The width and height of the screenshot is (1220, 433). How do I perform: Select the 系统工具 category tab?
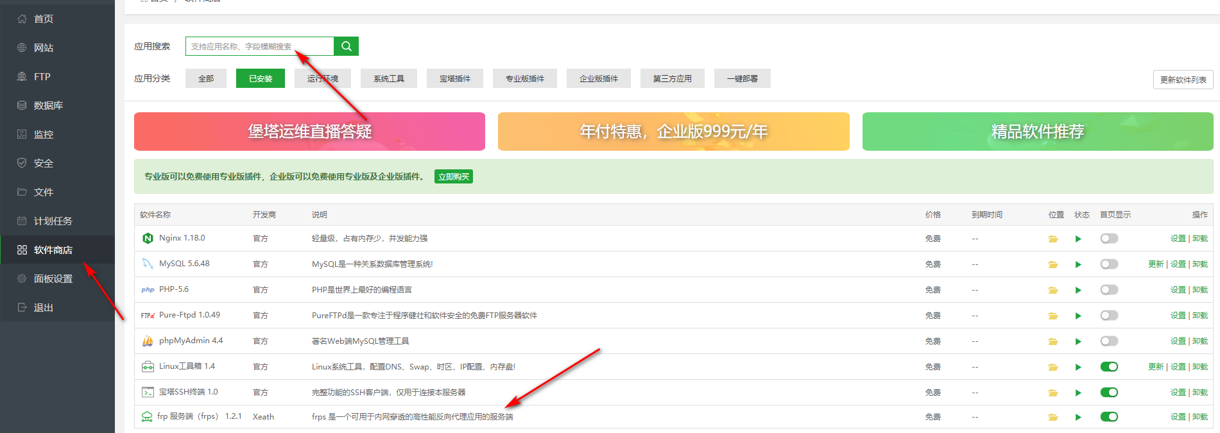point(389,78)
